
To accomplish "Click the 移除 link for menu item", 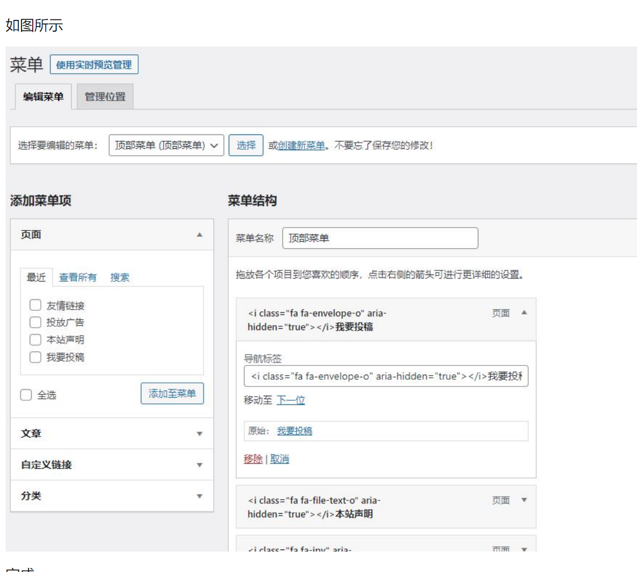I will 253,459.
